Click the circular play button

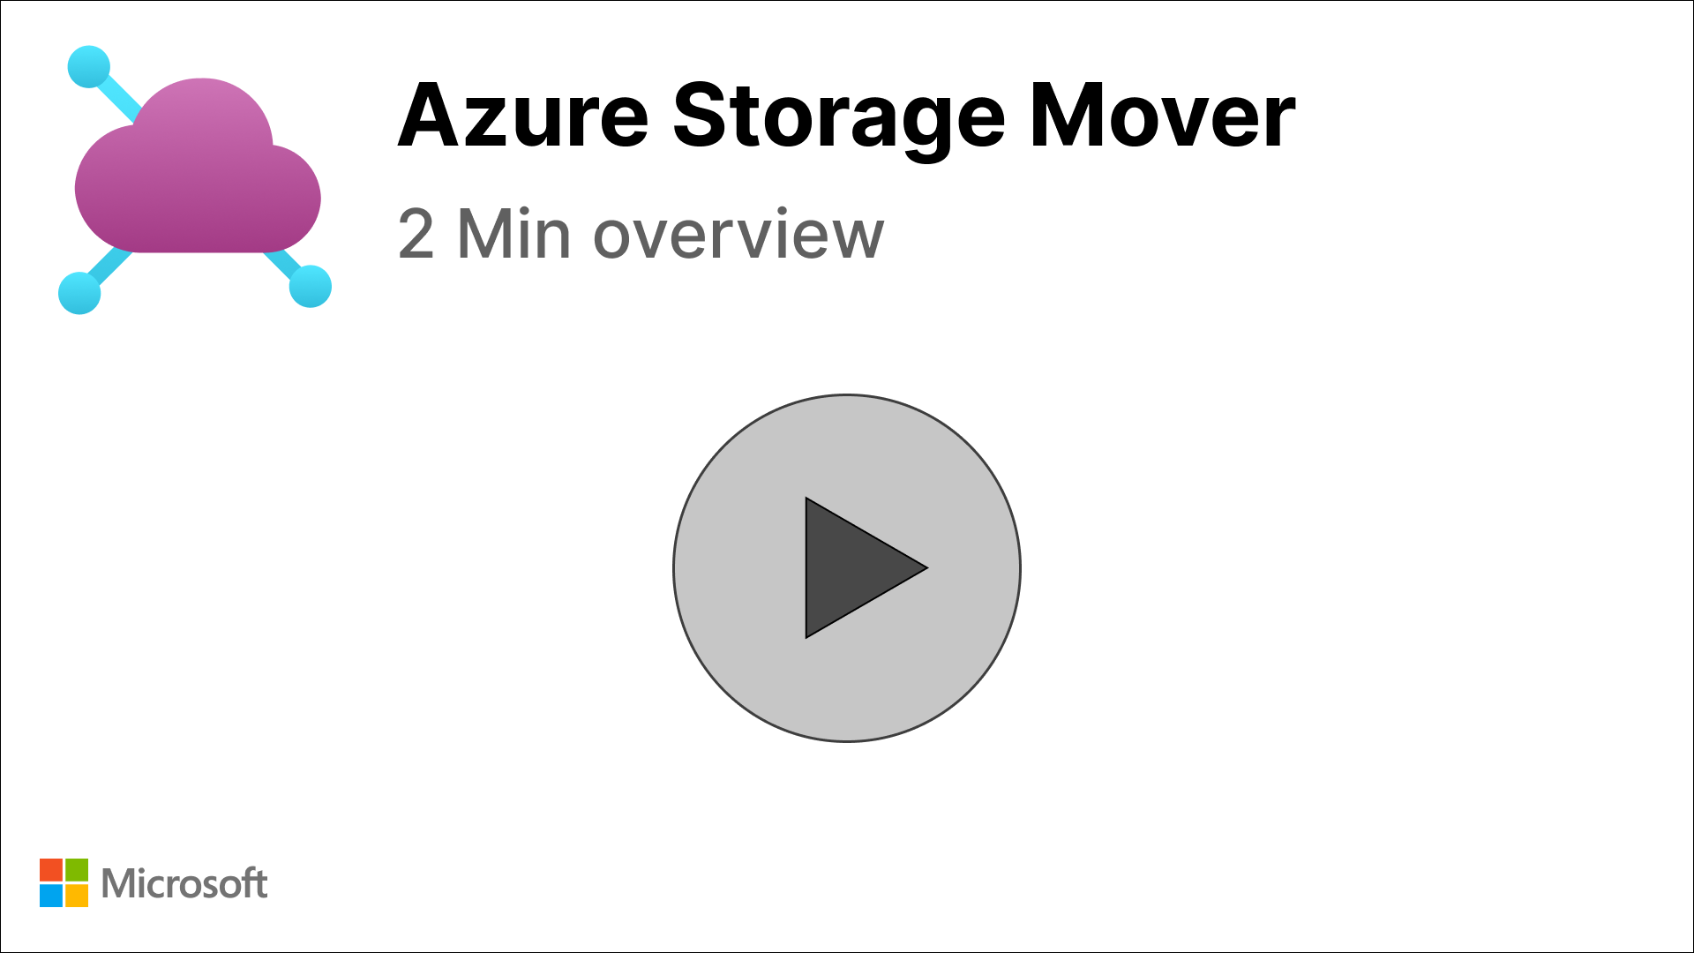click(847, 568)
